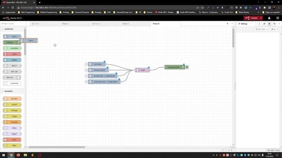Select the link in palette node
282x158 pixels.
[12, 66]
